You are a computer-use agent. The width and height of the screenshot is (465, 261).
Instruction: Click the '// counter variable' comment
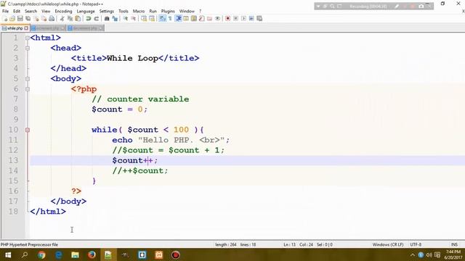click(140, 99)
